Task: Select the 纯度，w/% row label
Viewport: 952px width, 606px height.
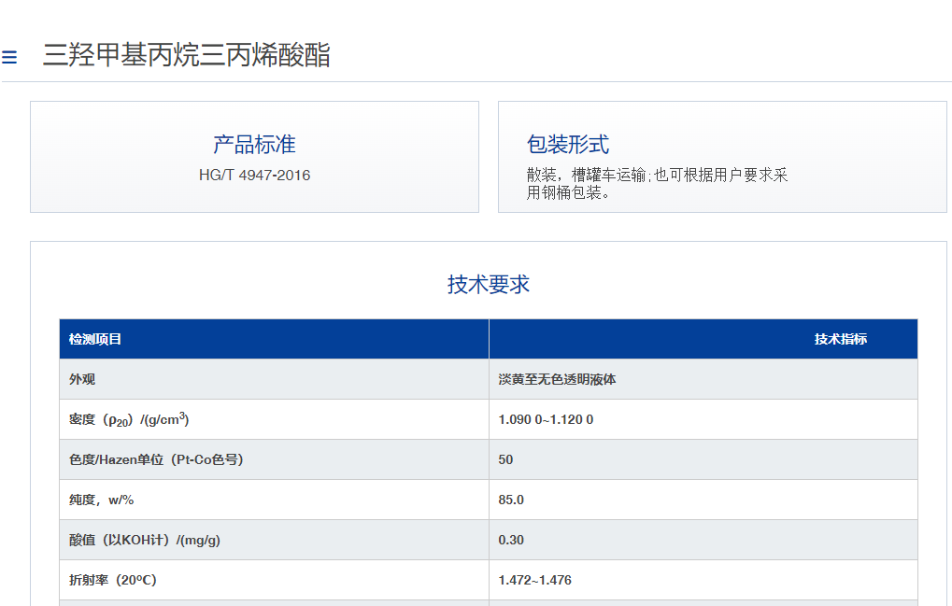Action: click(x=102, y=500)
